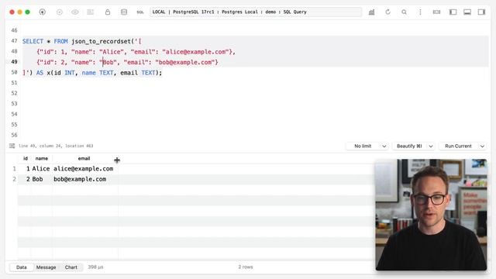
Task: Click the lock icon in the toolbar
Action: tap(108, 12)
